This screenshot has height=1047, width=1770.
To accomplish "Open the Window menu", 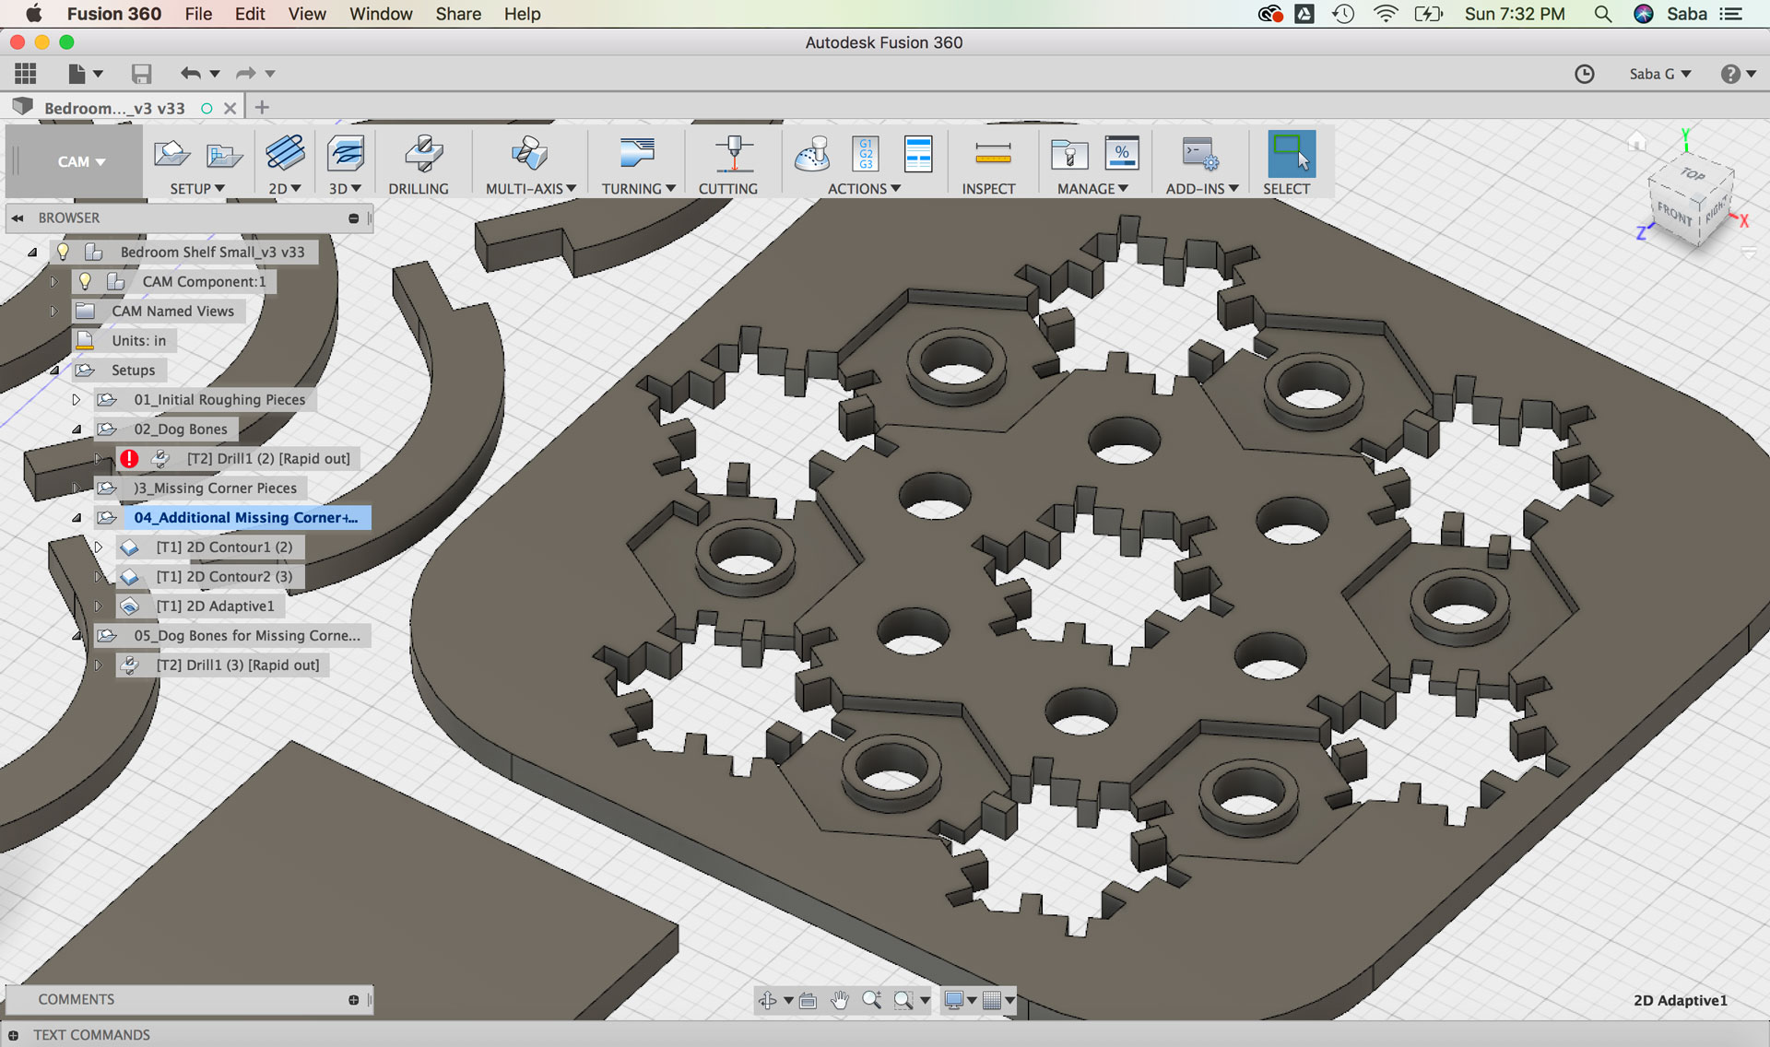I will 380,14.
